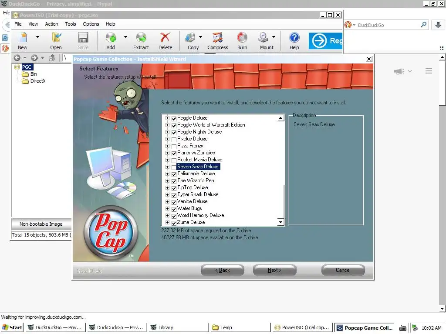Image resolution: width=446 pixels, height=334 pixels.
Task: Click the red Delete icon
Action: point(165,37)
